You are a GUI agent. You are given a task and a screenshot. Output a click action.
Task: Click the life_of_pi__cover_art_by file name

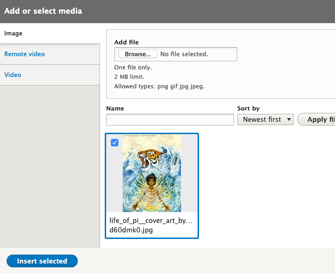click(x=151, y=225)
